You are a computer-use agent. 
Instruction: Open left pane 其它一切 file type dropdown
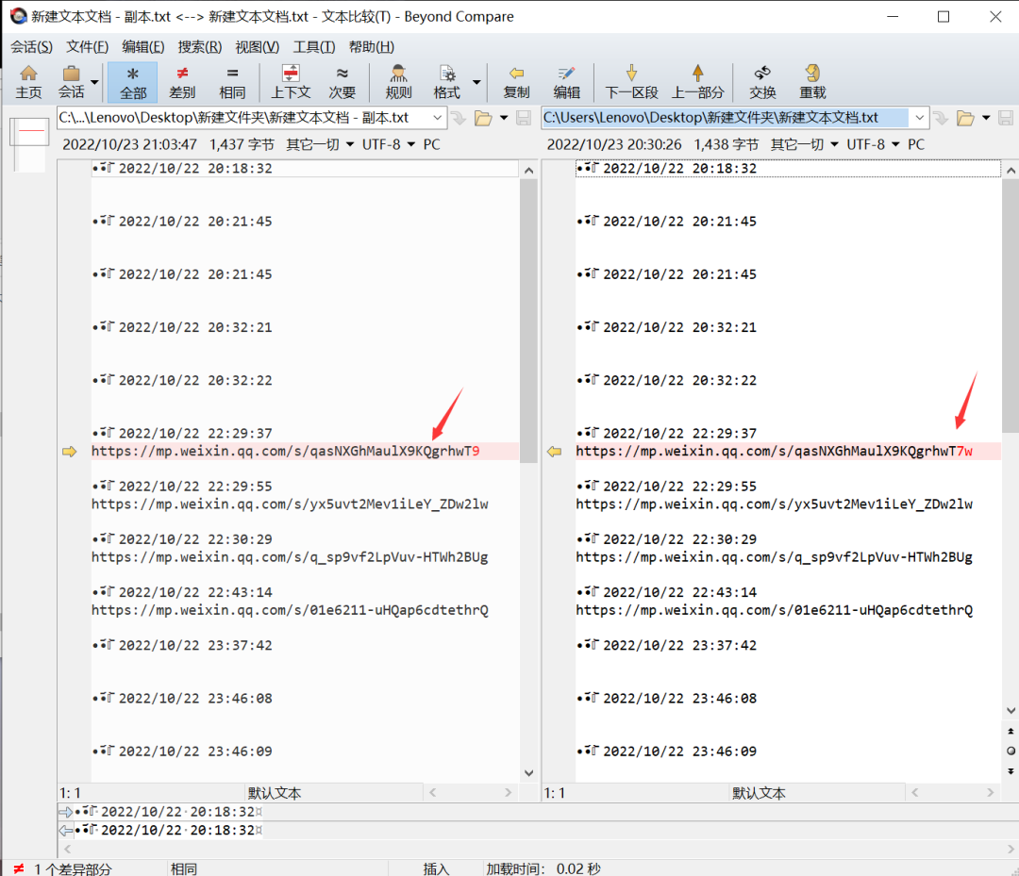(320, 144)
